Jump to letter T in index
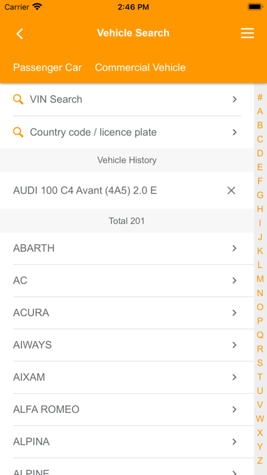The width and height of the screenshot is (267, 475). point(260,377)
